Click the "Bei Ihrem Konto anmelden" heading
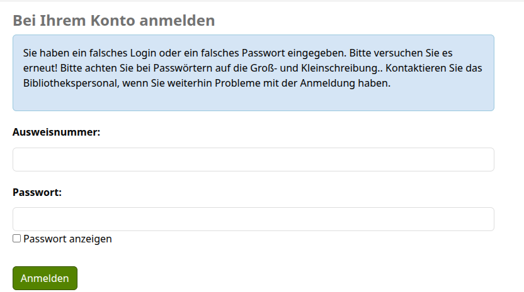The height and width of the screenshot is (292, 524). pyautogui.click(x=114, y=21)
